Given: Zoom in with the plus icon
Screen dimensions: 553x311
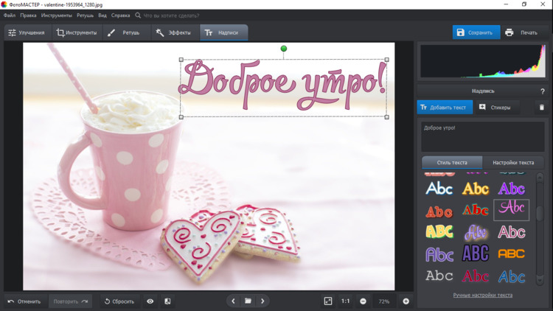Looking at the screenshot, I should pyautogui.click(x=406, y=301).
